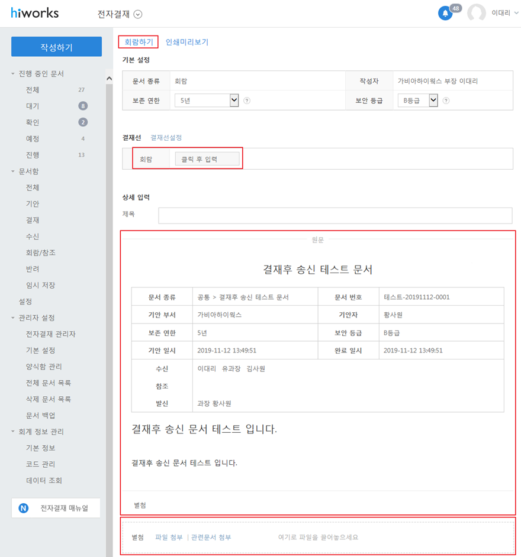Click the 제목 input field

(x=335, y=216)
